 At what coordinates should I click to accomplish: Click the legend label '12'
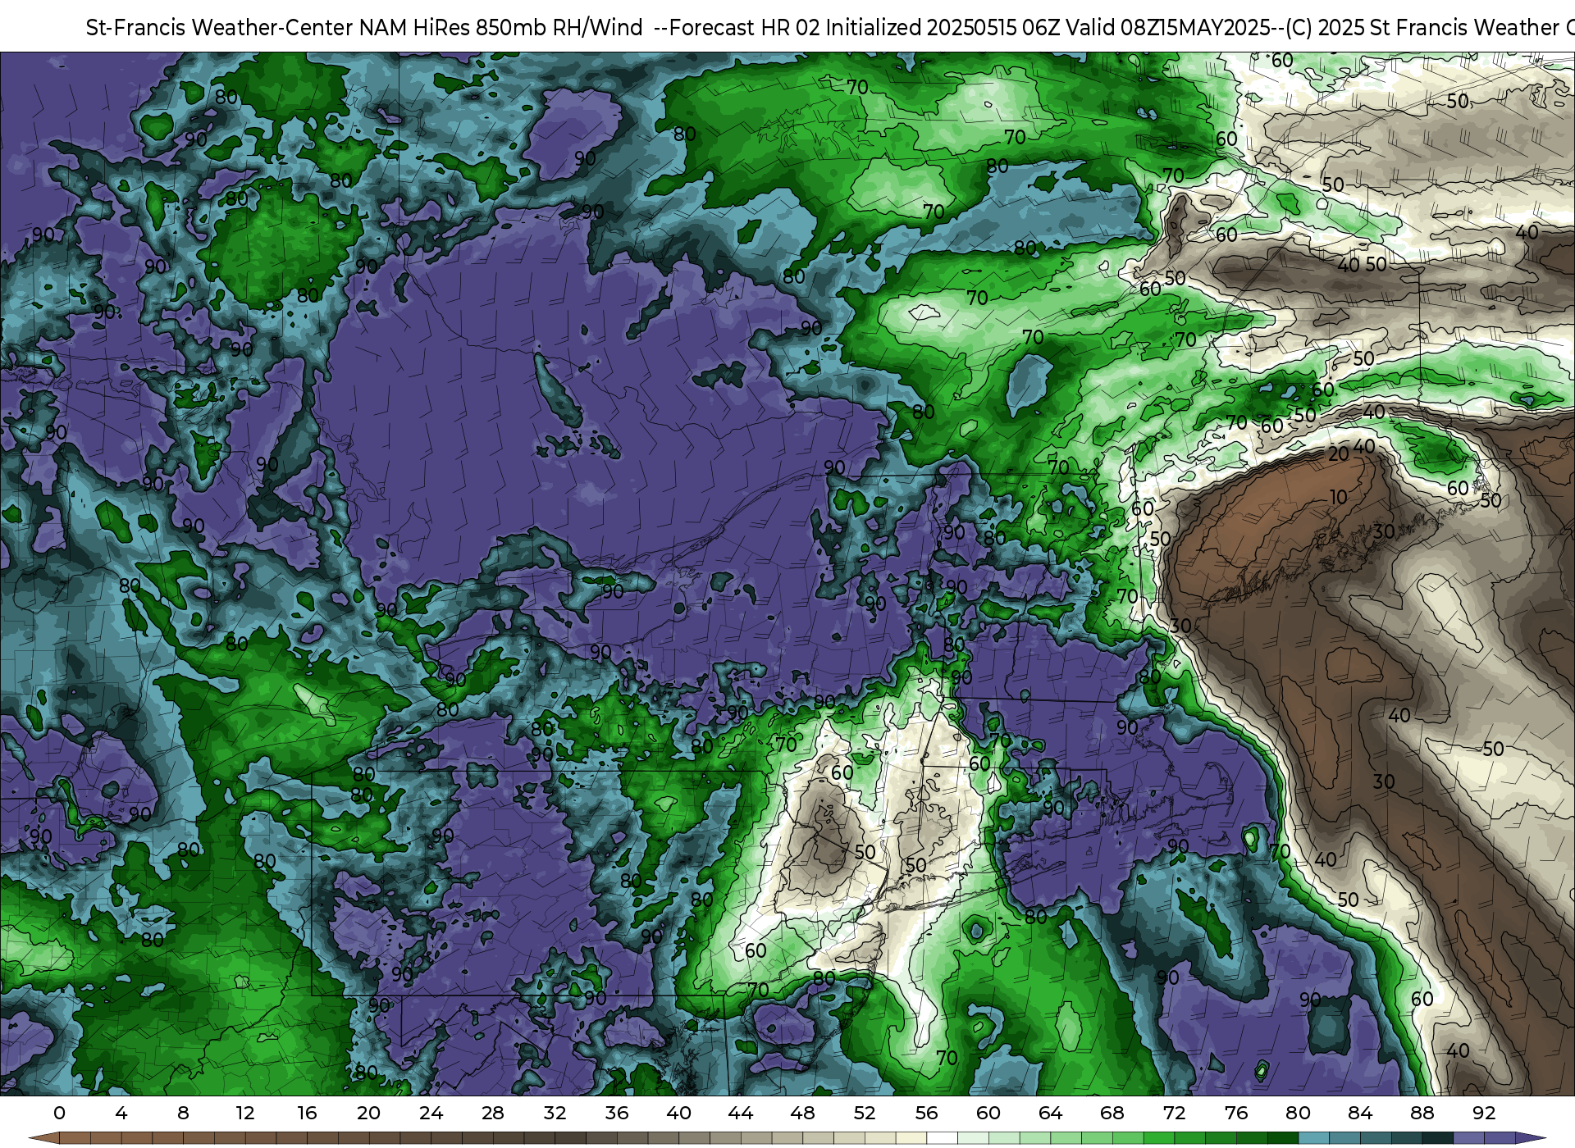(245, 1113)
